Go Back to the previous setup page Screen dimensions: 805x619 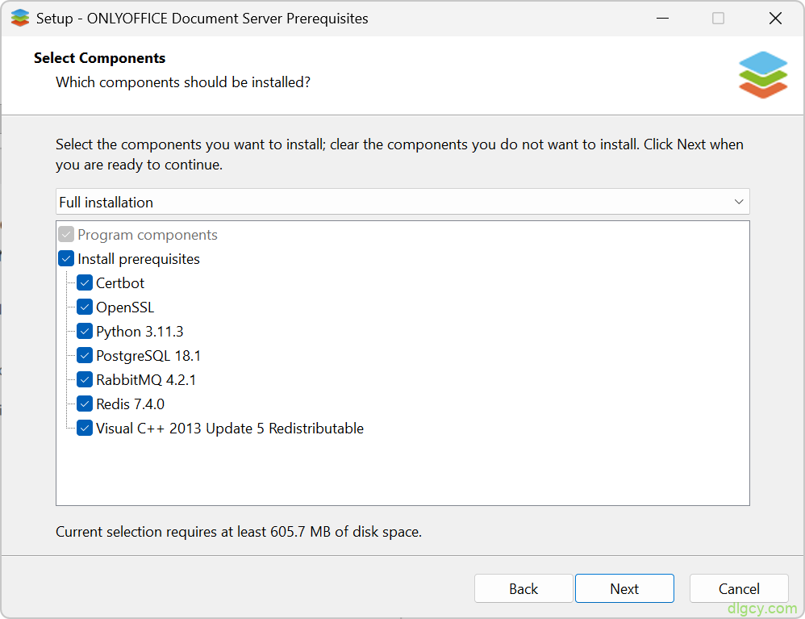tap(523, 588)
